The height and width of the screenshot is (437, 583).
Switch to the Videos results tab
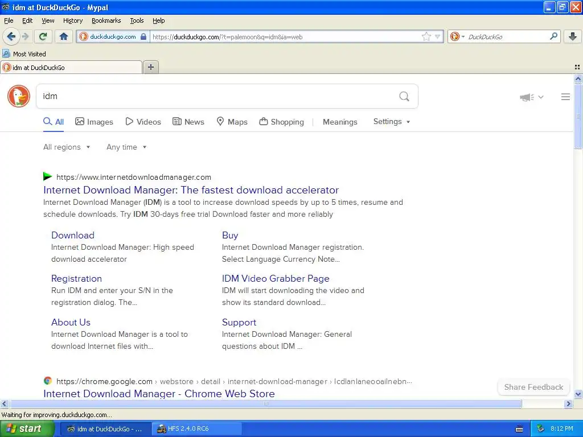[x=143, y=122]
